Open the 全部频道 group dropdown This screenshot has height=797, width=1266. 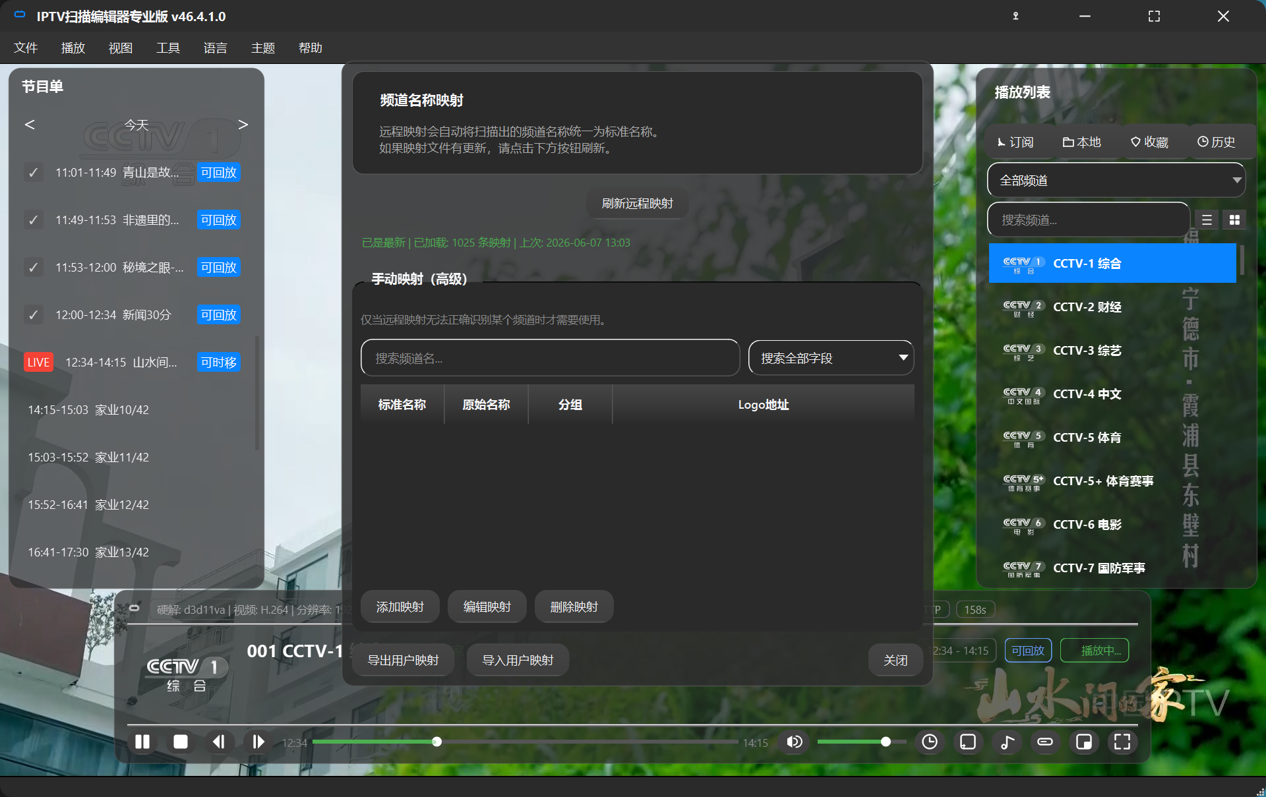(x=1116, y=180)
